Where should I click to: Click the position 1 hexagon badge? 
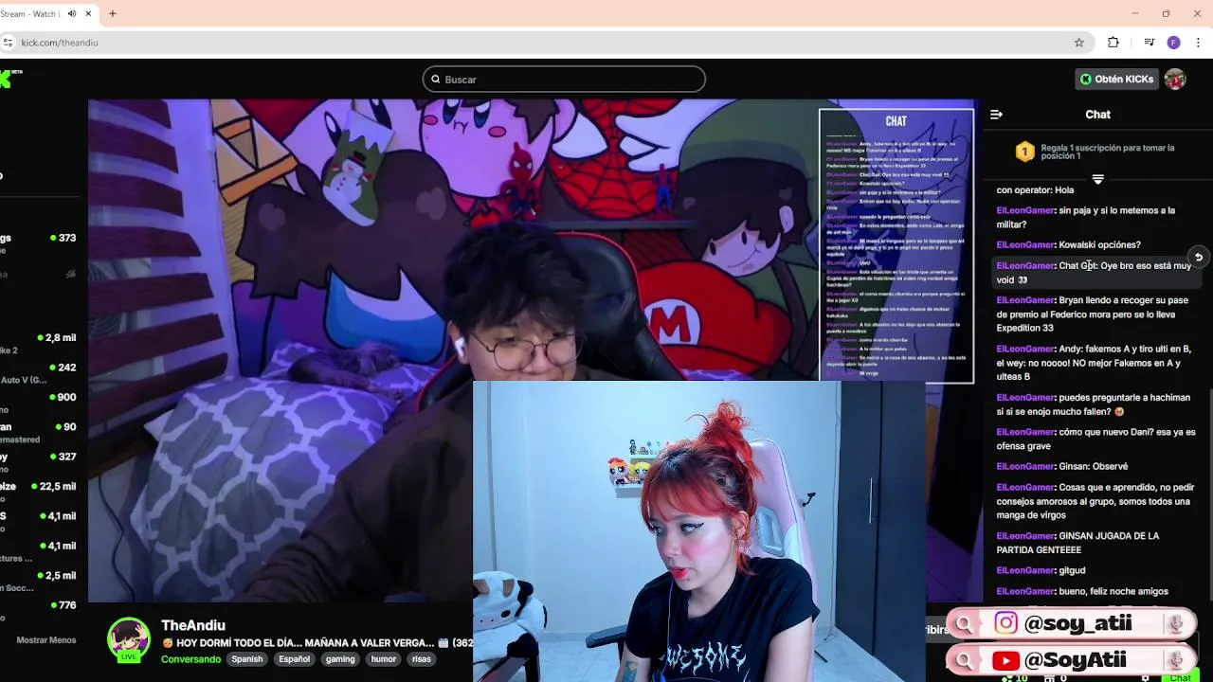click(1024, 152)
